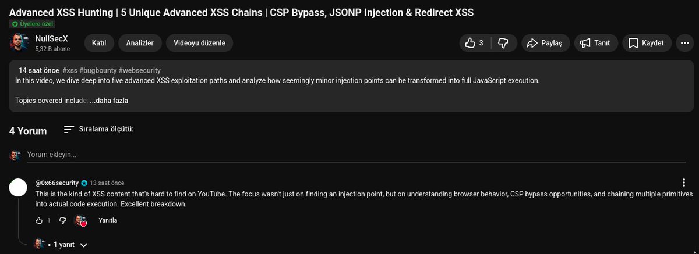
Task: Click the Paylaş share button
Action: click(545, 43)
